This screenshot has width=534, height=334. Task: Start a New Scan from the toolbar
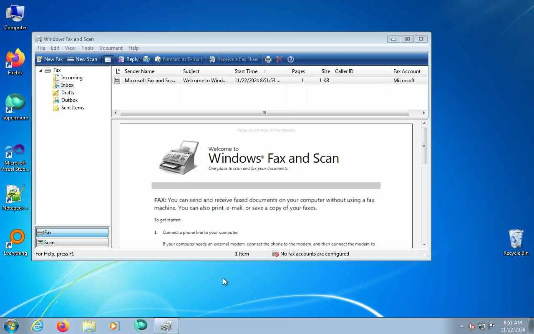82,59
